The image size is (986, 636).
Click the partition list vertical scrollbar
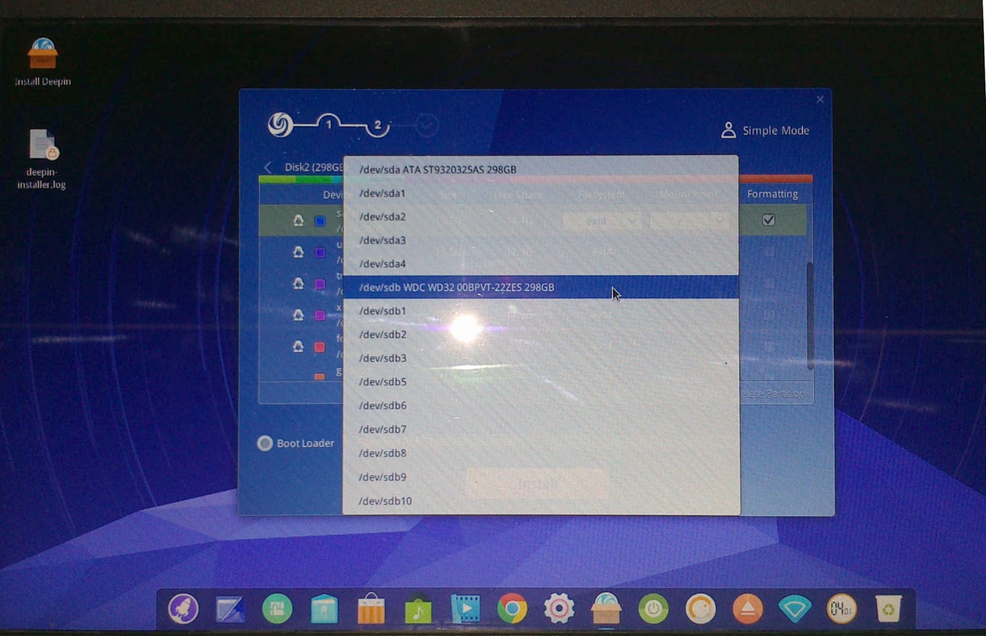(x=810, y=315)
